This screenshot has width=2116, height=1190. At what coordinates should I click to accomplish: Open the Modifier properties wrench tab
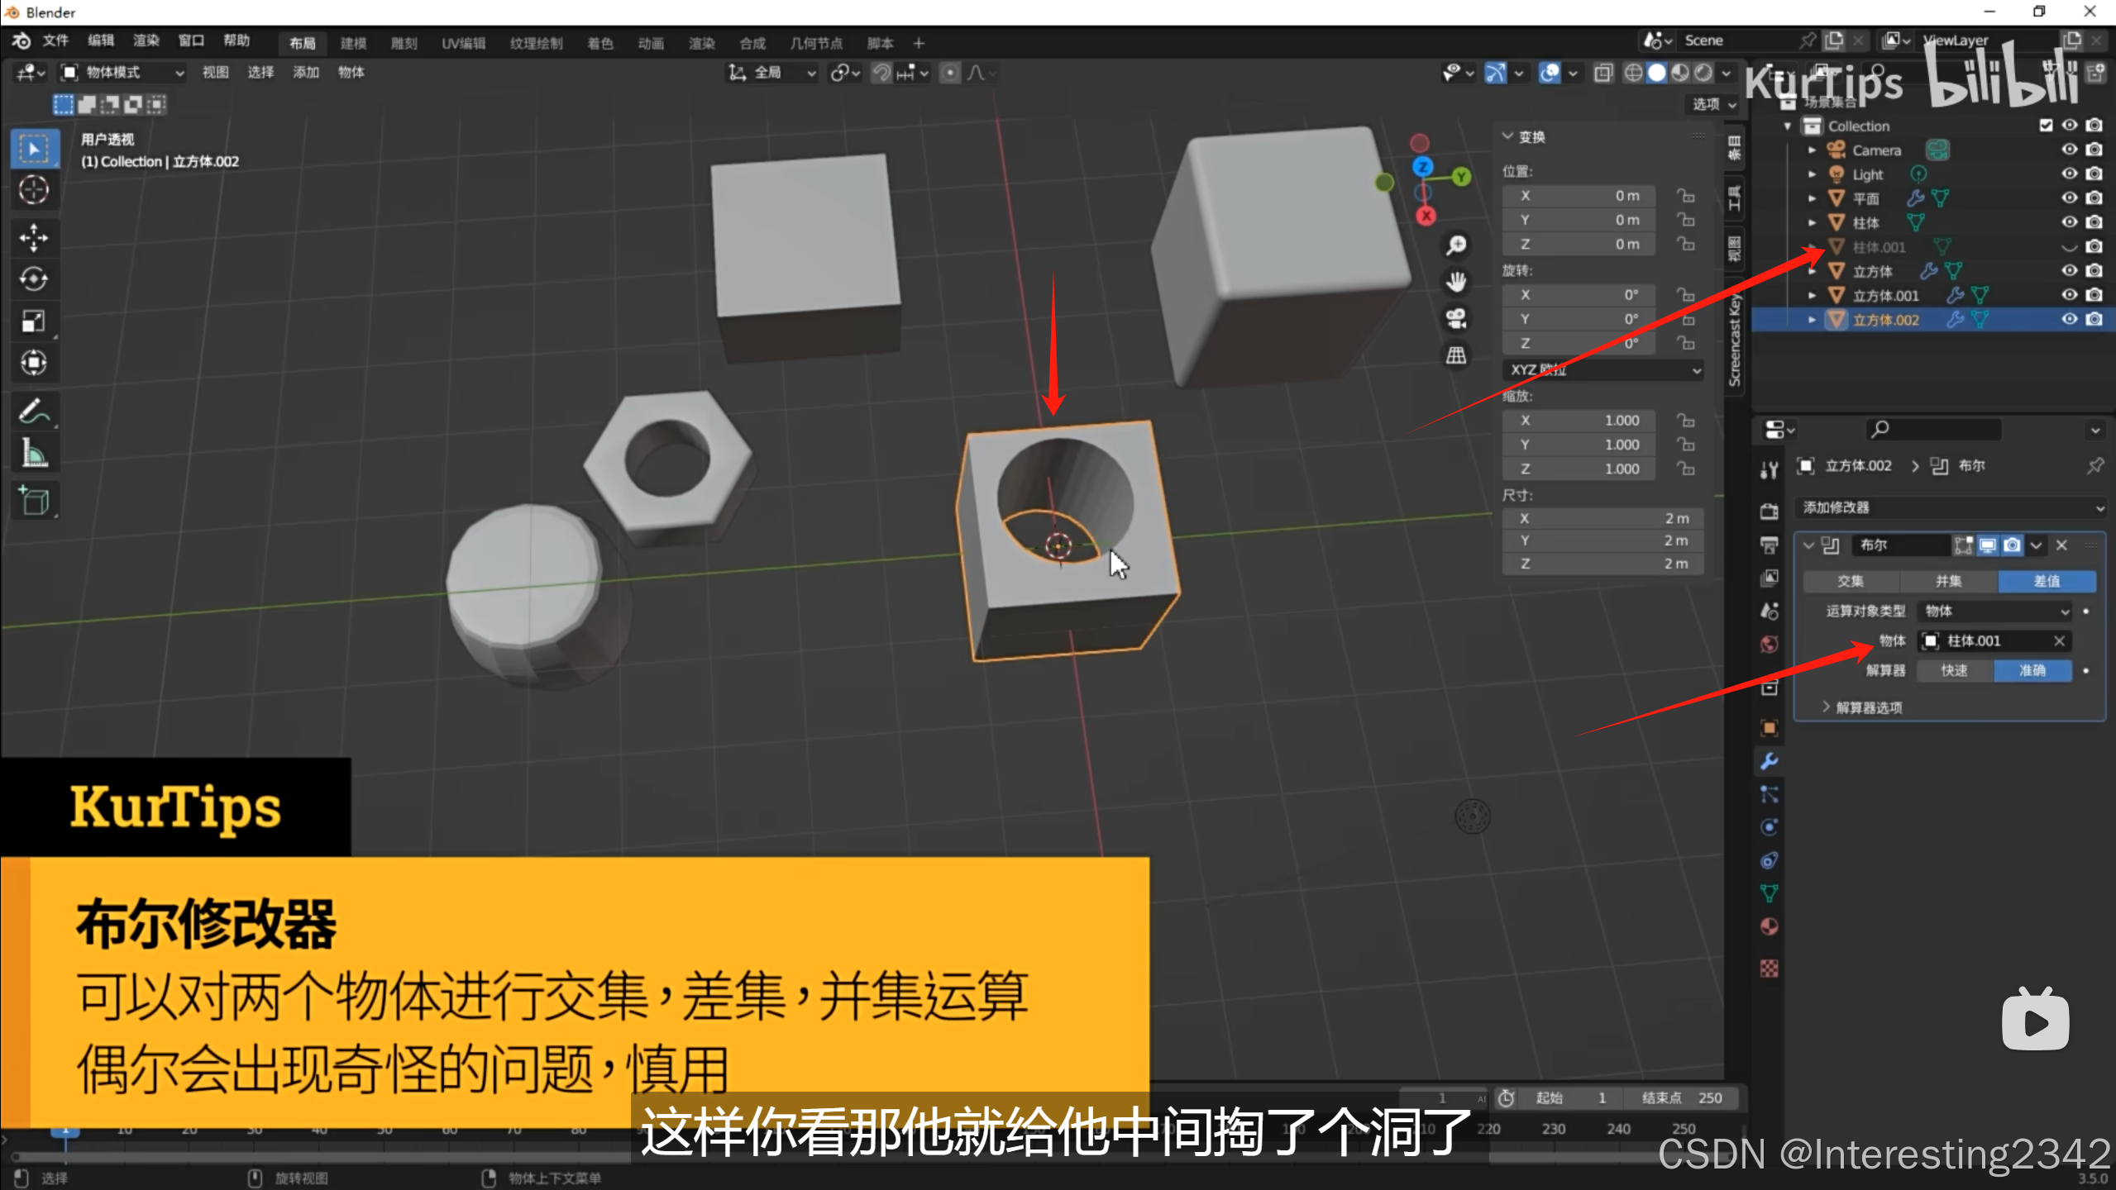pyautogui.click(x=1769, y=761)
